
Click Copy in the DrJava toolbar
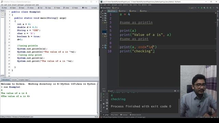point(48,8)
